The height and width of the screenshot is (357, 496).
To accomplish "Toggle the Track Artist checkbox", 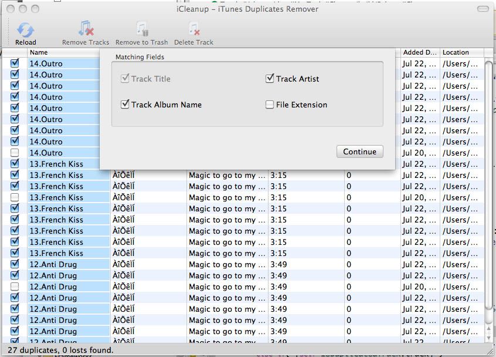I will pyautogui.click(x=270, y=78).
